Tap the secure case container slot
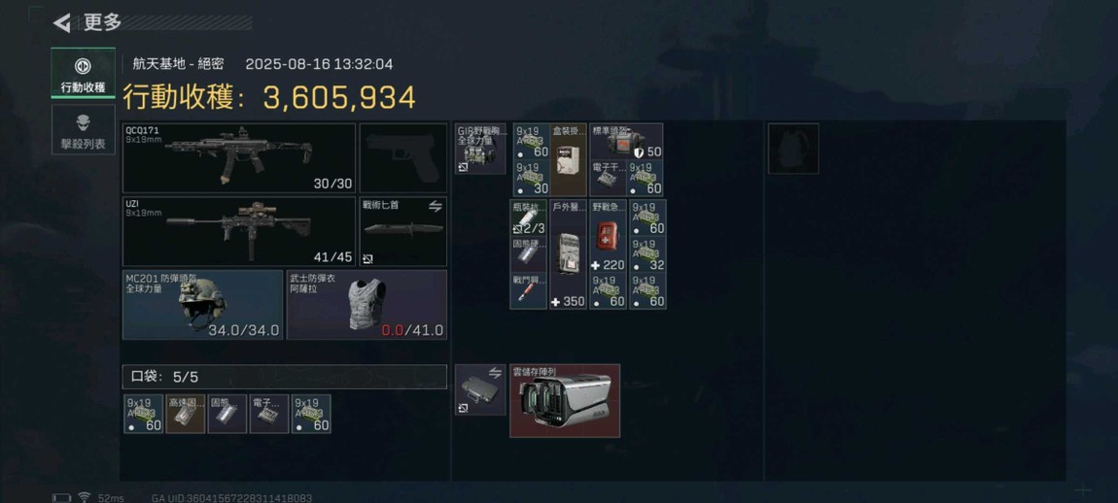The height and width of the screenshot is (503, 1118). coord(480,389)
